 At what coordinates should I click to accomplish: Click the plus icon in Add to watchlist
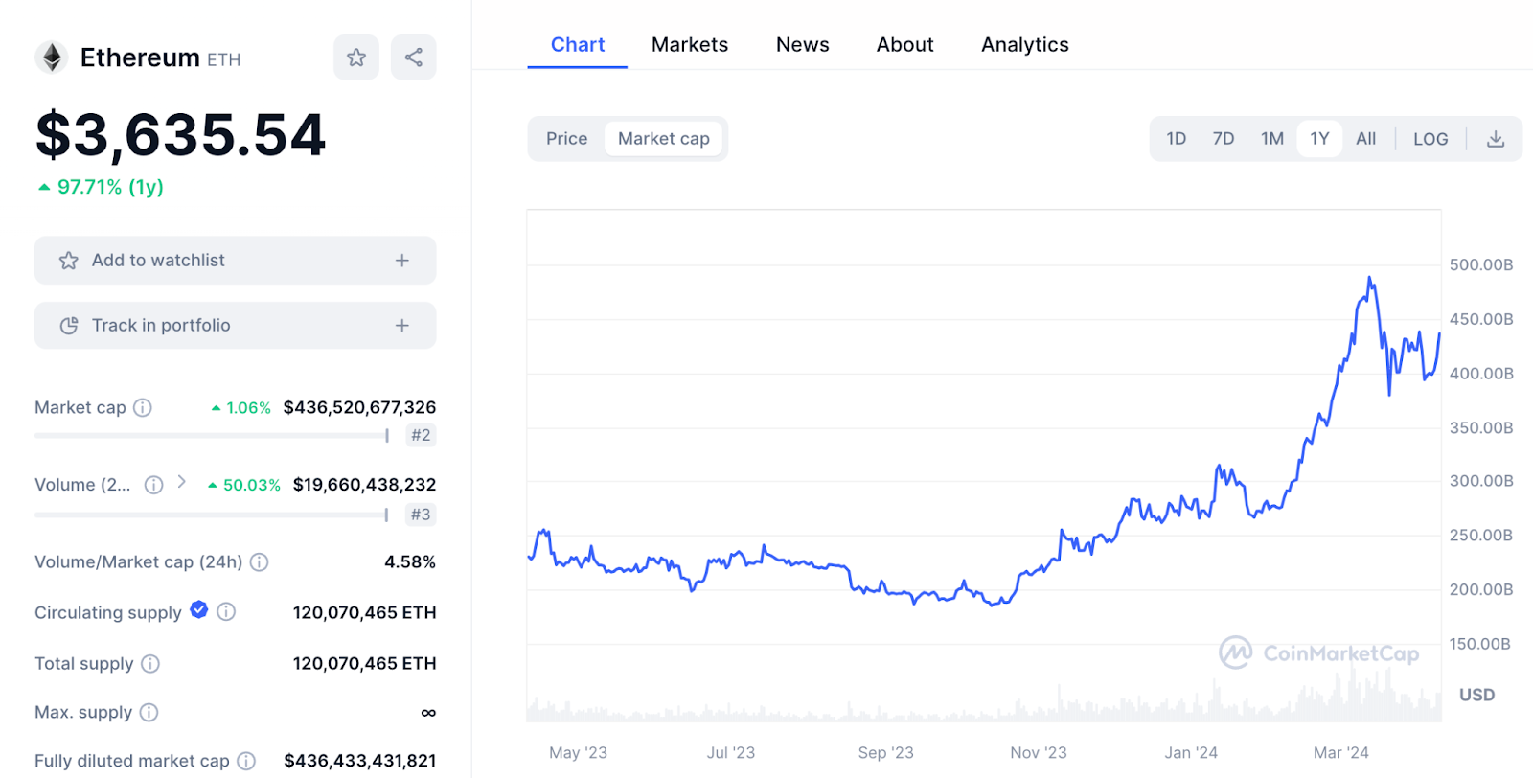click(x=402, y=261)
